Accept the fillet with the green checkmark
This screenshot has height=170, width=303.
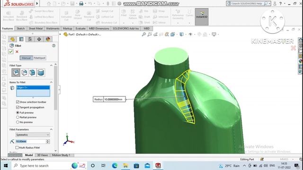[x=11, y=51]
